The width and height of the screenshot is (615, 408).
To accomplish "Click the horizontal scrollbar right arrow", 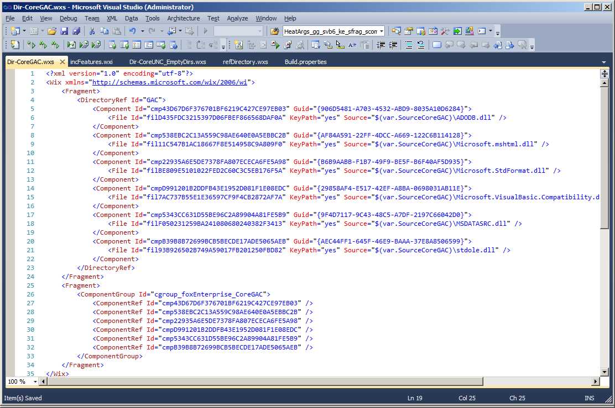I will tap(596, 381).
